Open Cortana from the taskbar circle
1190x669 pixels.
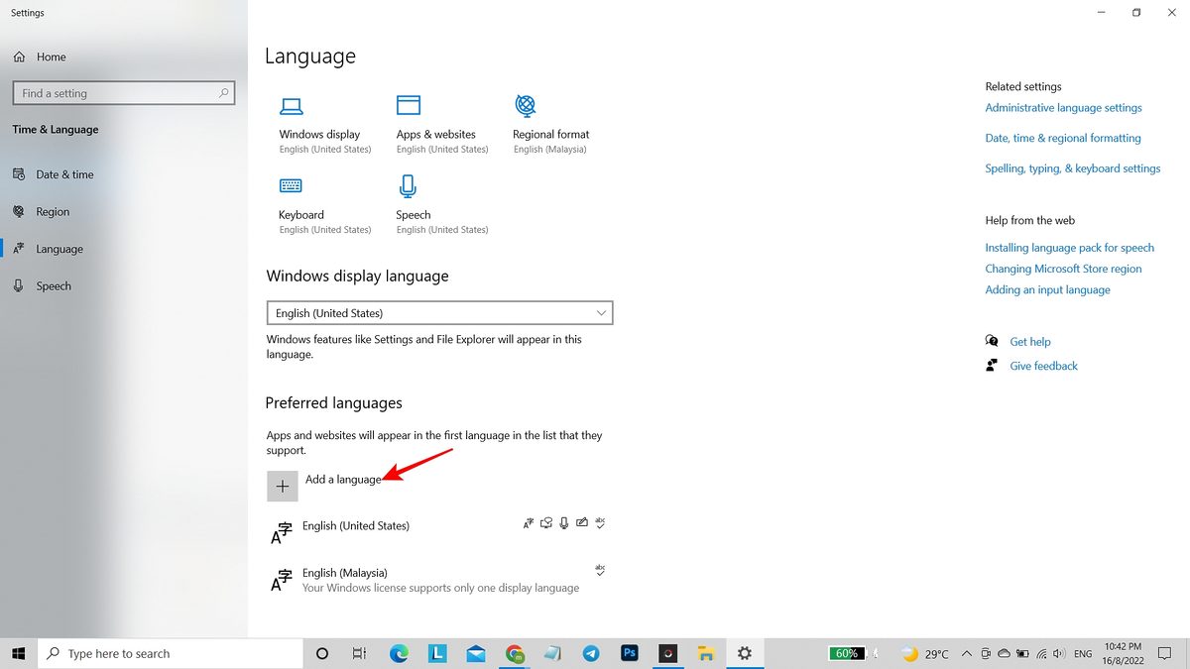321,653
